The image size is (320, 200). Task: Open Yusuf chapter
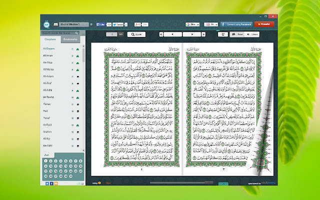pyautogui.click(x=46, y=118)
